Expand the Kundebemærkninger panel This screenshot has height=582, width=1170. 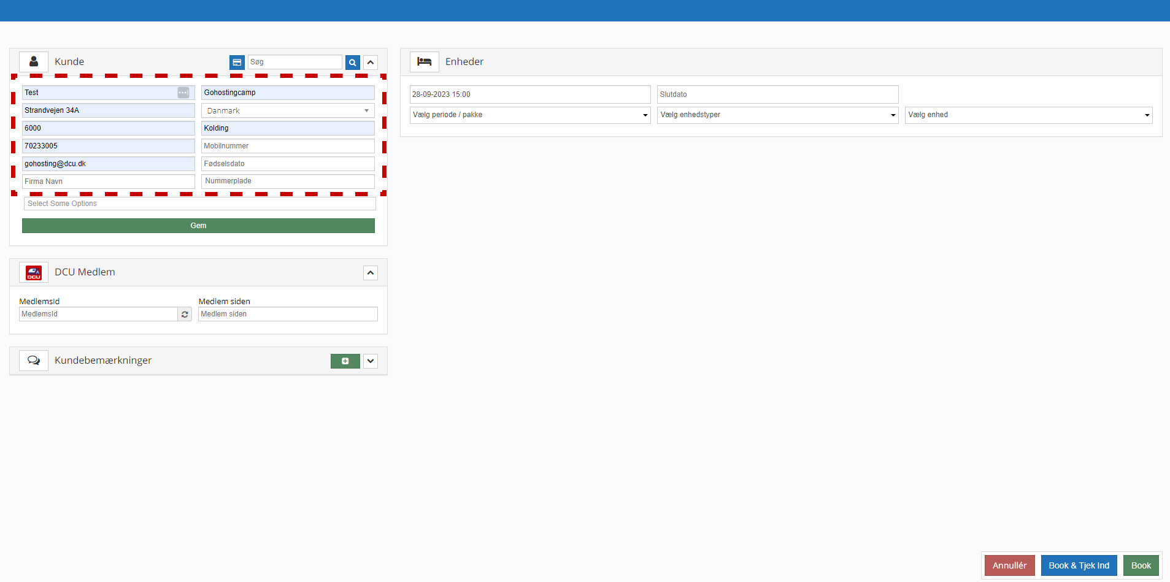click(371, 361)
